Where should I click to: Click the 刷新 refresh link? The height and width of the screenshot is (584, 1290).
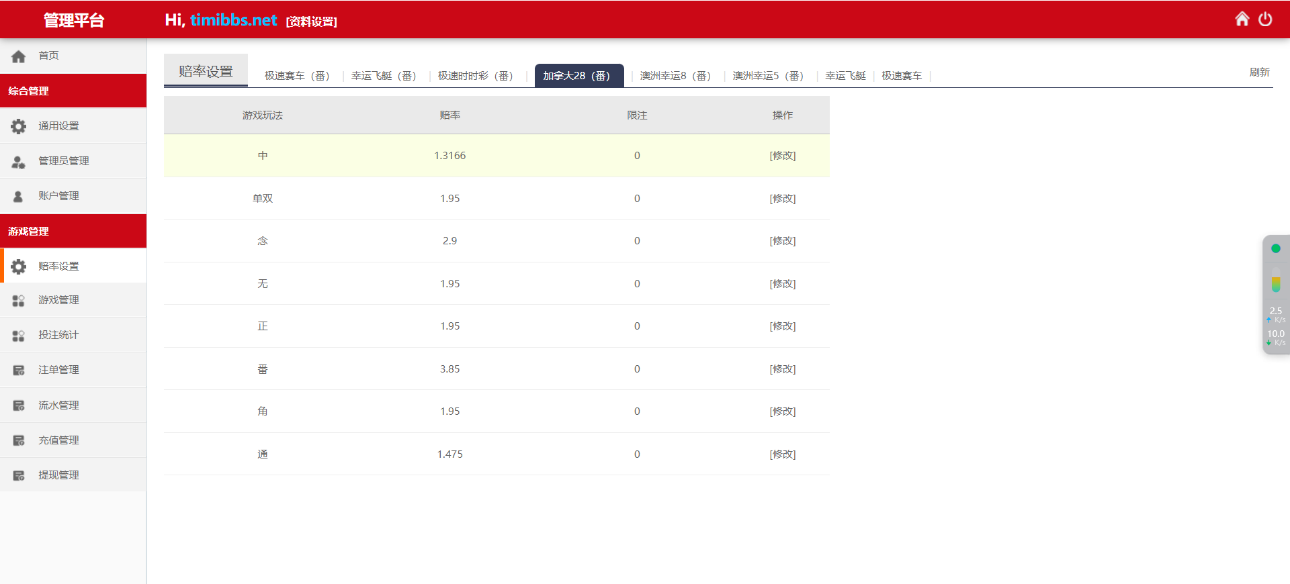(1259, 72)
